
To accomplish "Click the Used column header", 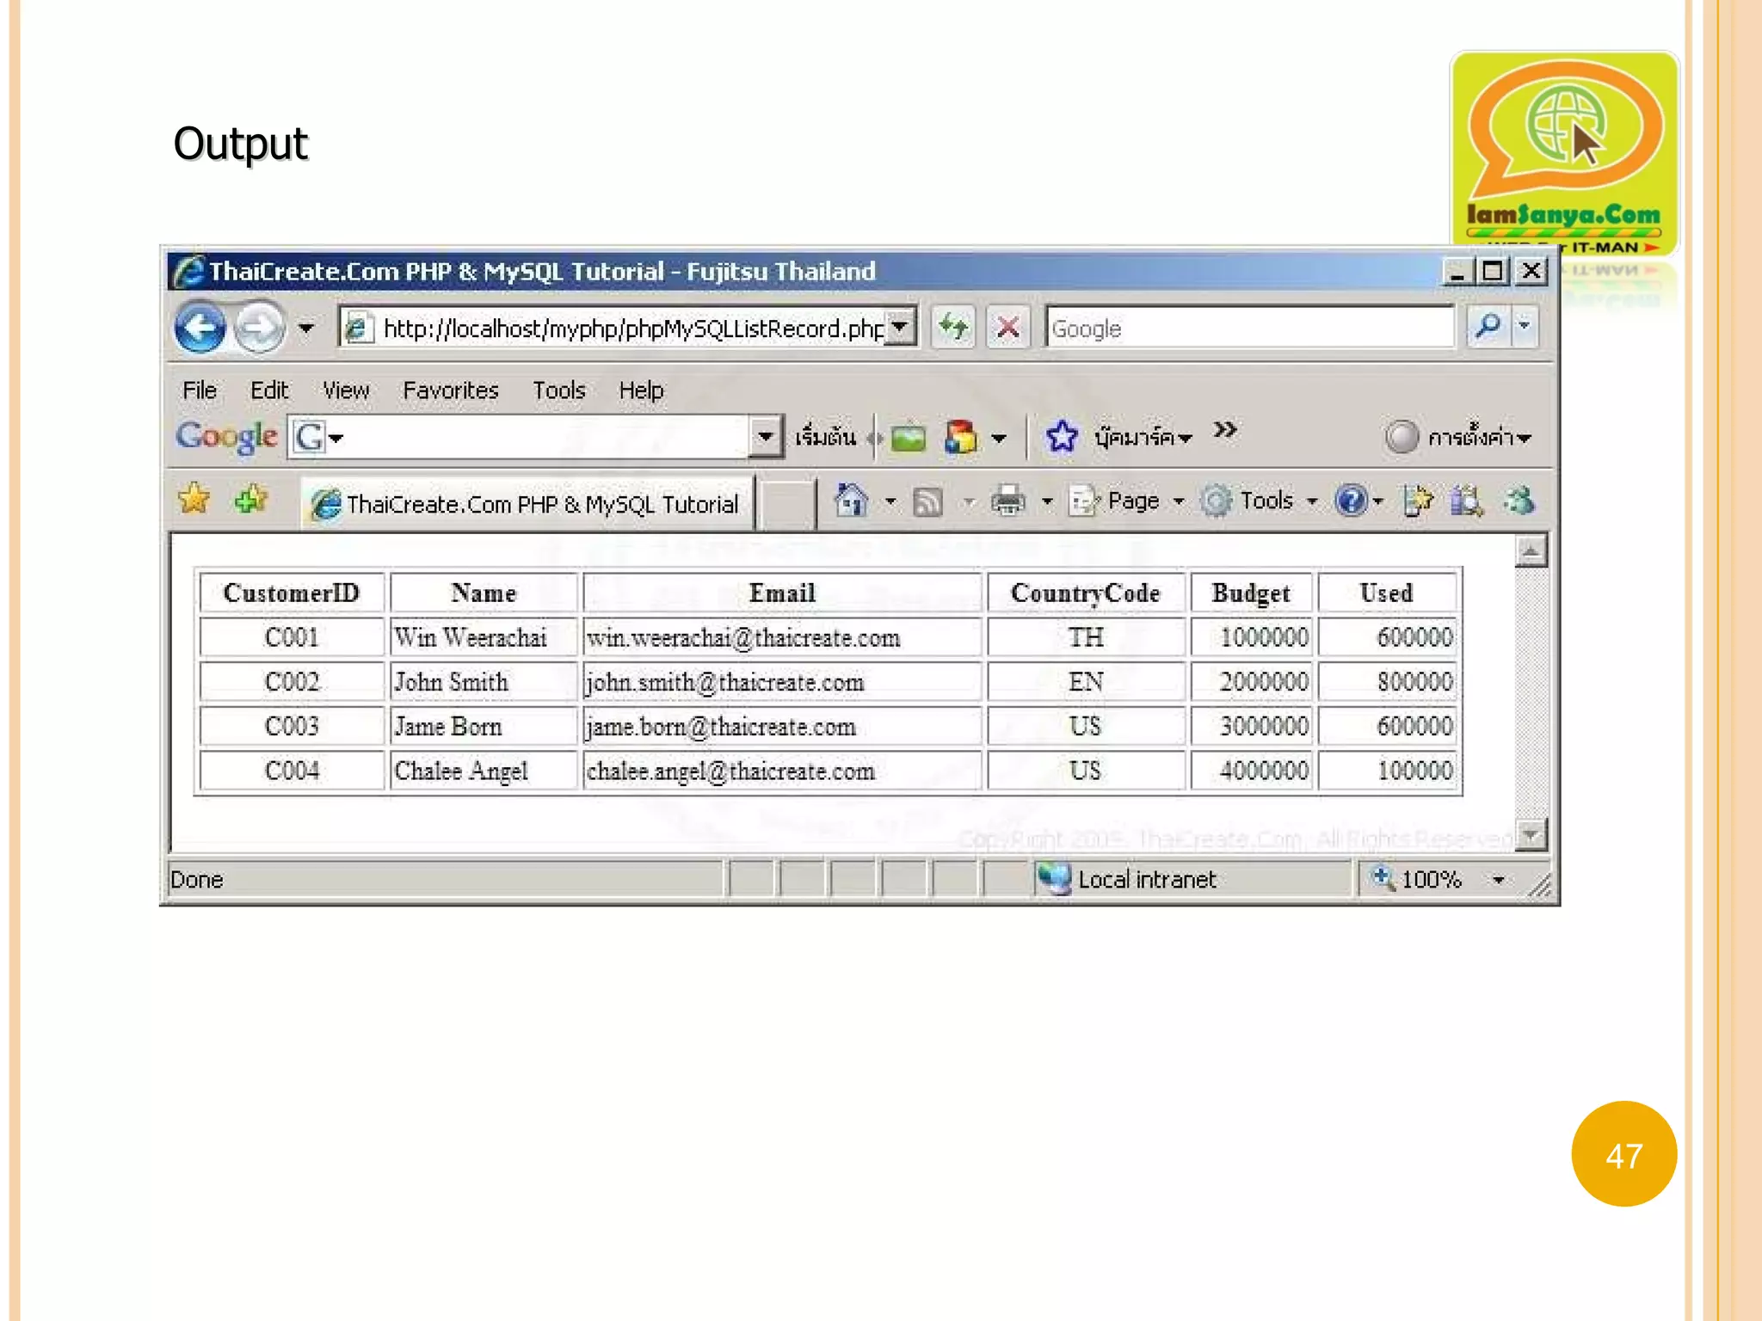I will tap(1387, 593).
